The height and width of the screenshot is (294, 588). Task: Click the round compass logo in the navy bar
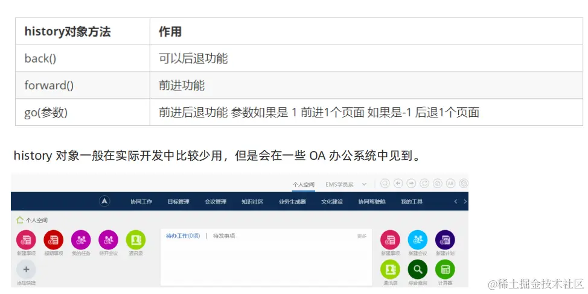104,201
